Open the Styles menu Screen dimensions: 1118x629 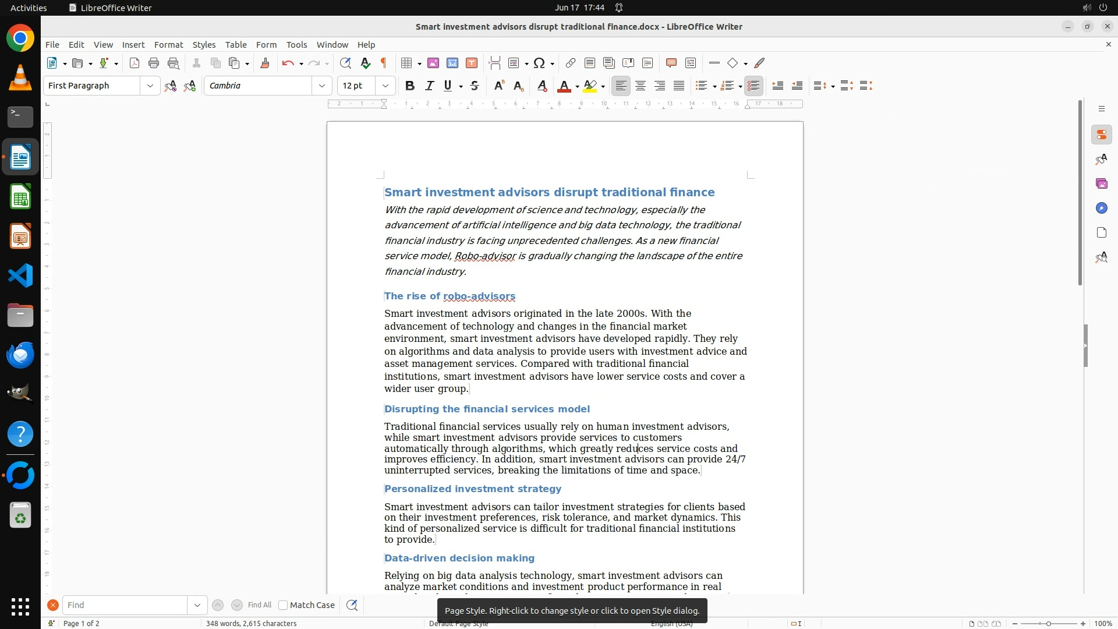(204, 45)
